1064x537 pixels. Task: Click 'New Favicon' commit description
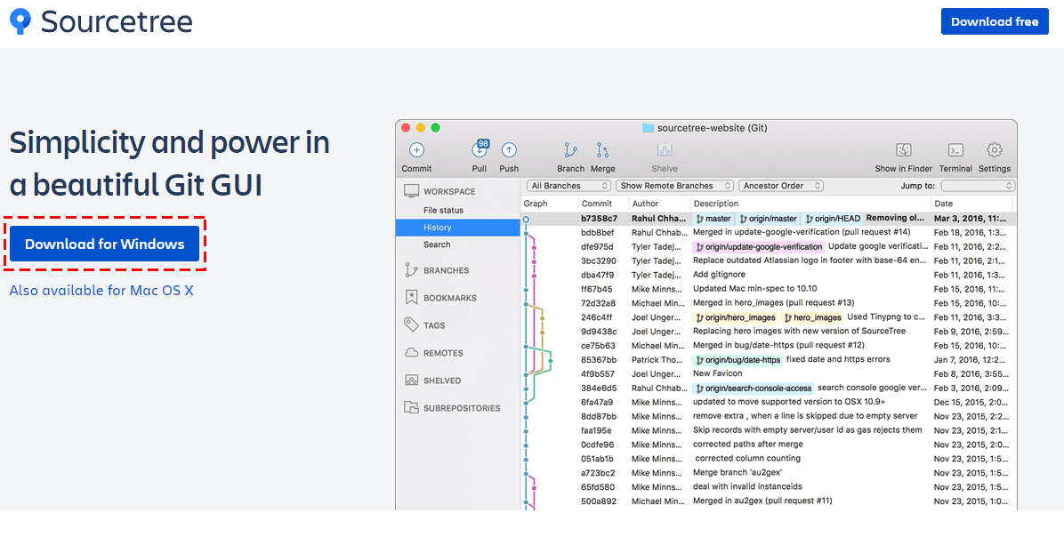tap(717, 373)
